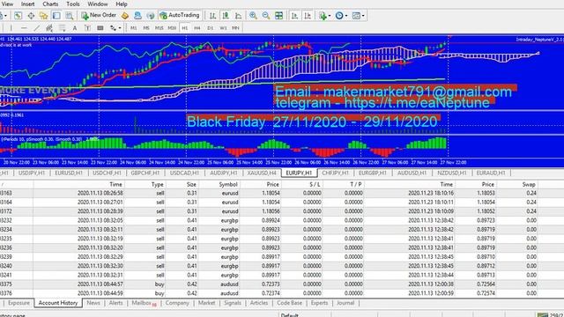Open the News terminal tab

click(93, 303)
